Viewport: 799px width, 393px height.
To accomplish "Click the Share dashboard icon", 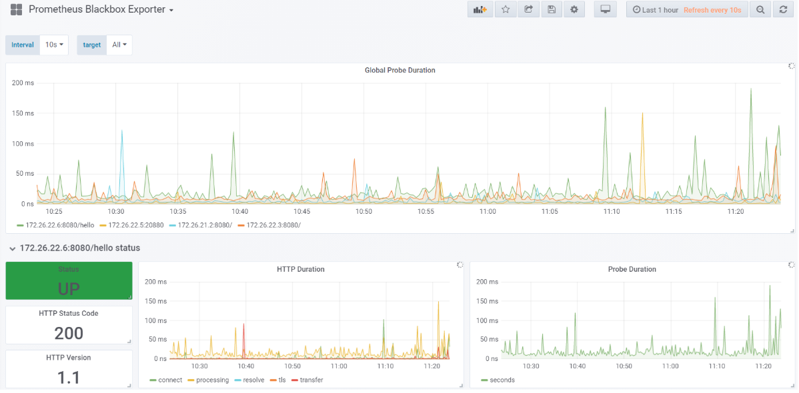I will [x=528, y=10].
